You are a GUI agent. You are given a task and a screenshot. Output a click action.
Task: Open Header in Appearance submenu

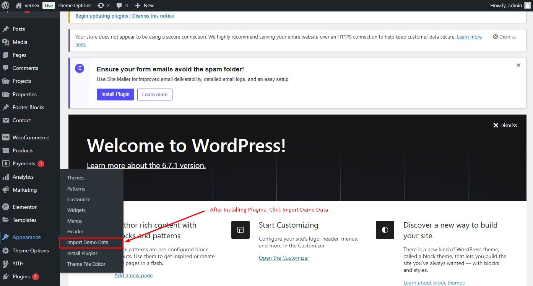point(75,231)
